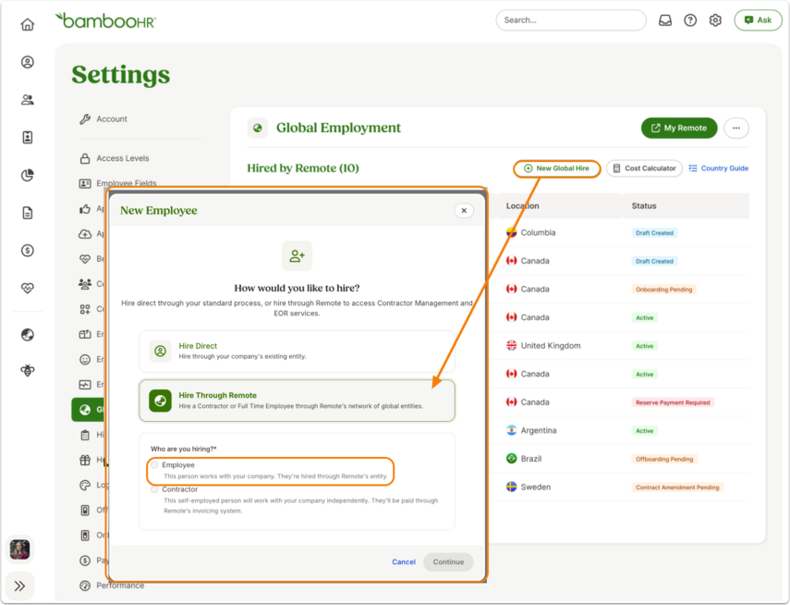
Task: Open the Global Employment globe sidebar icon
Action: pos(27,335)
